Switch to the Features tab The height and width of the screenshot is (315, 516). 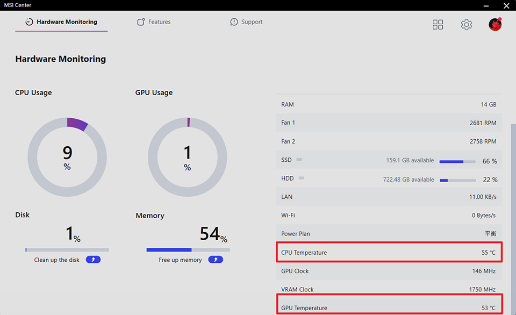(154, 22)
